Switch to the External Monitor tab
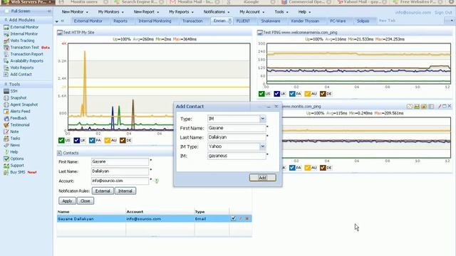The width and height of the screenshot is (456, 256). (88, 21)
